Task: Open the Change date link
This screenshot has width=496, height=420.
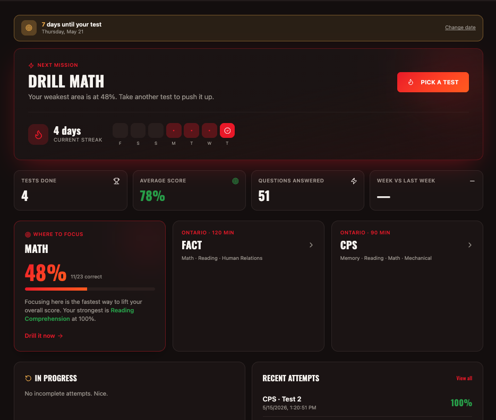Action: pyautogui.click(x=460, y=28)
